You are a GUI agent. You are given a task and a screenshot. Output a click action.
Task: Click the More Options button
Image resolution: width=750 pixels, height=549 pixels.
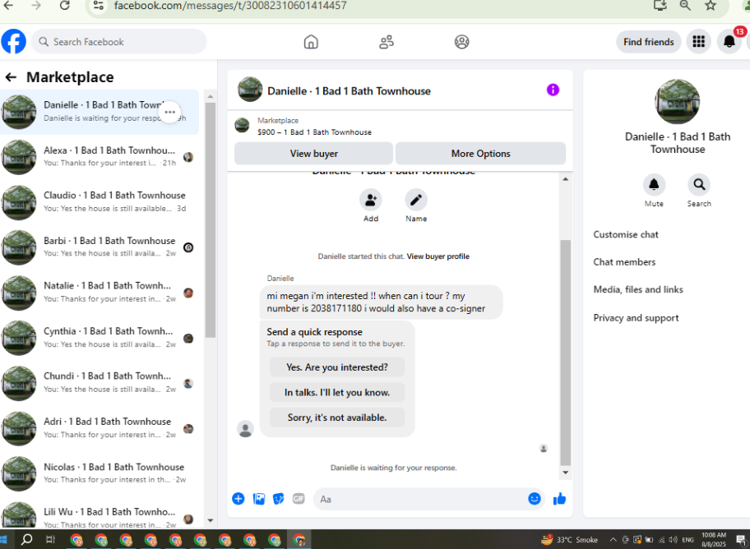pos(481,154)
